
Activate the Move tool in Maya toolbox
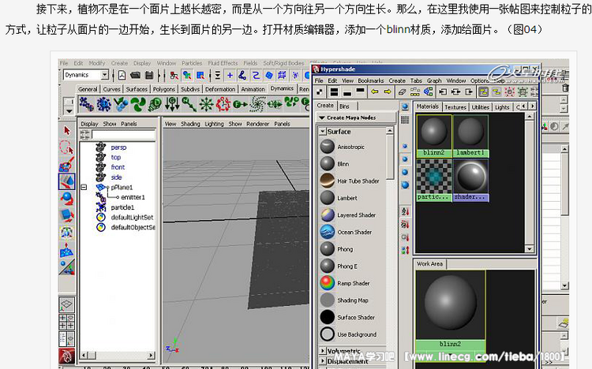point(67,181)
